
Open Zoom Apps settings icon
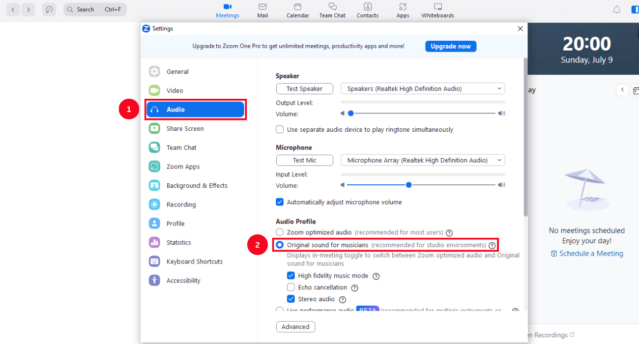tap(154, 167)
